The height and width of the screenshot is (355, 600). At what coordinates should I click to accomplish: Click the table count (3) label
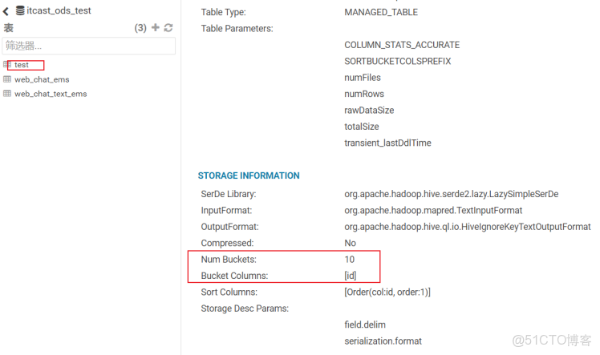(x=140, y=28)
